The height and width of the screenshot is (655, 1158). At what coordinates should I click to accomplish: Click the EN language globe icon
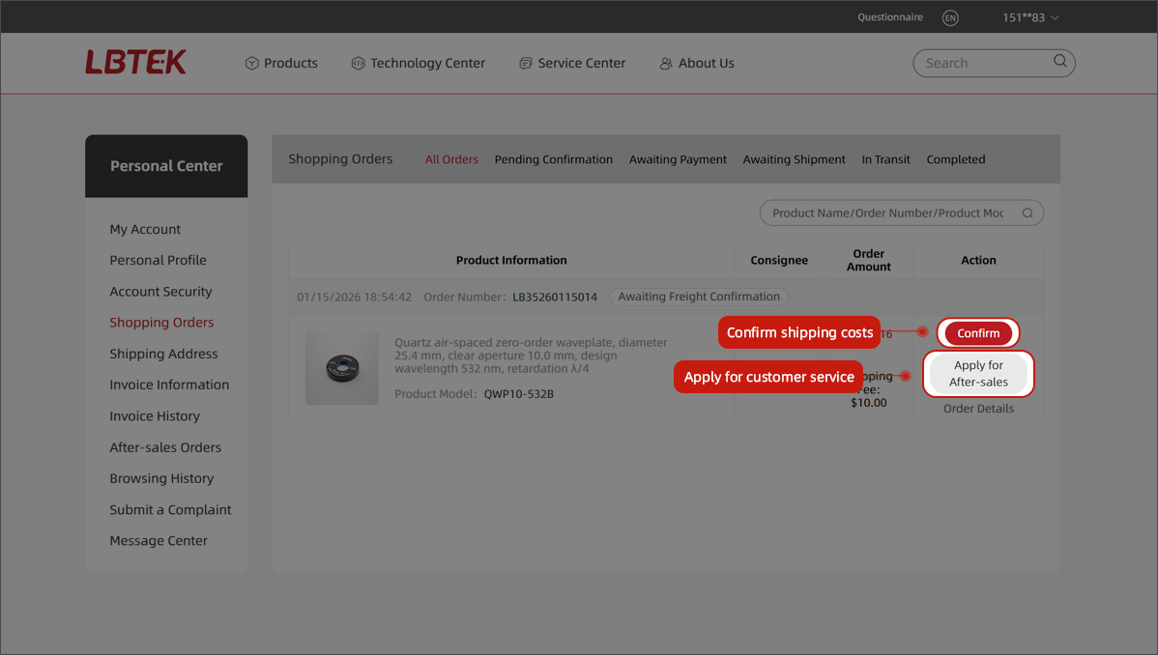coord(950,17)
